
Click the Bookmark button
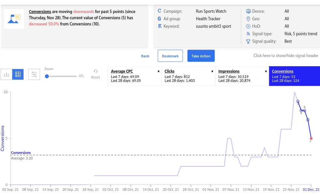point(170,56)
